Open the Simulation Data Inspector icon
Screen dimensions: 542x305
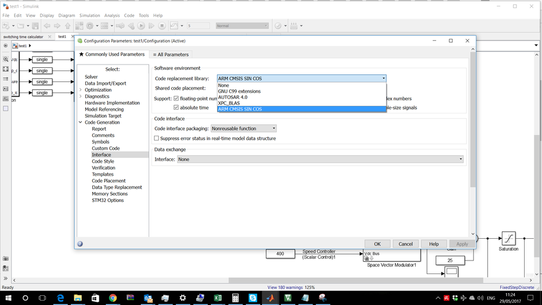(174, 26)
